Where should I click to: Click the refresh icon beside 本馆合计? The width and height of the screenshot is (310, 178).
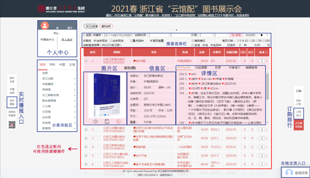point(53,40)
